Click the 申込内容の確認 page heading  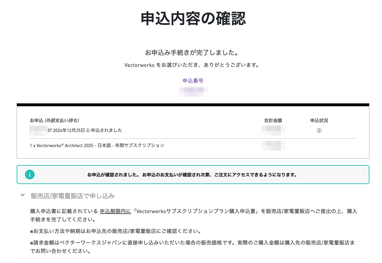193,18
